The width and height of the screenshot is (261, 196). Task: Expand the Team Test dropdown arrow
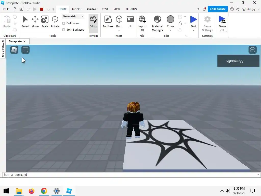point(227,31)
